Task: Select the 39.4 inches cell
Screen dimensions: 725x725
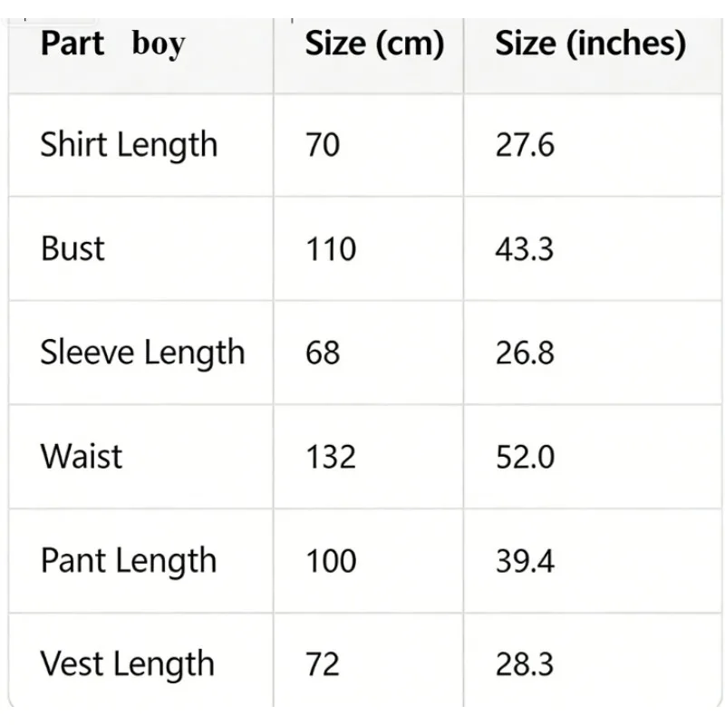Action: (x=525, y=561)
